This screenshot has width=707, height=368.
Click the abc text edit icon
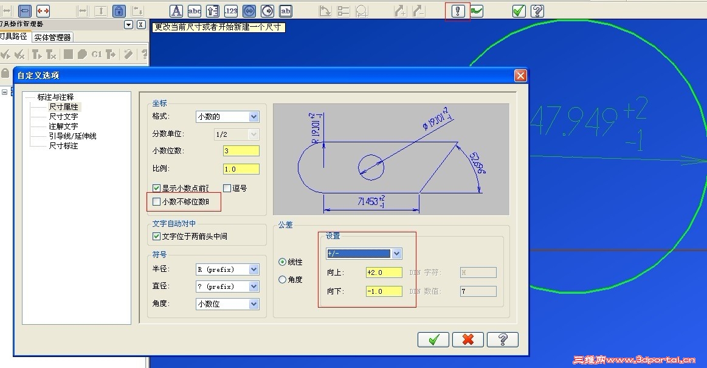195,11
